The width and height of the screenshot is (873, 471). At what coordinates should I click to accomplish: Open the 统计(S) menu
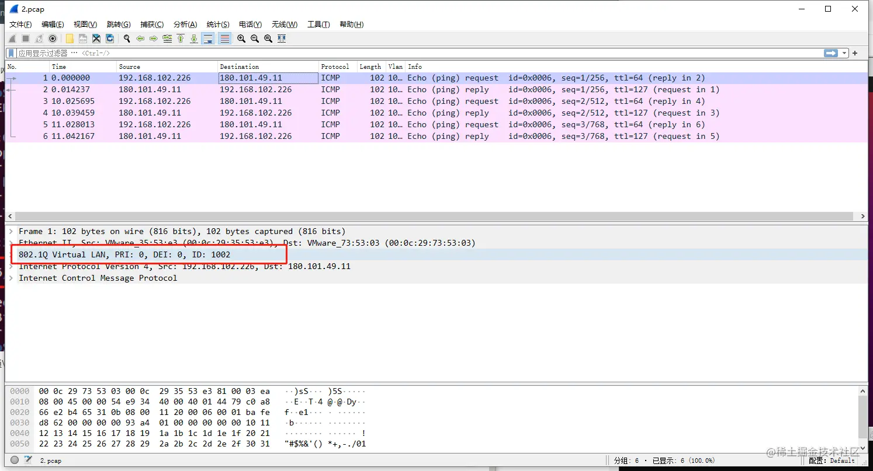click(x=218, y=25)
